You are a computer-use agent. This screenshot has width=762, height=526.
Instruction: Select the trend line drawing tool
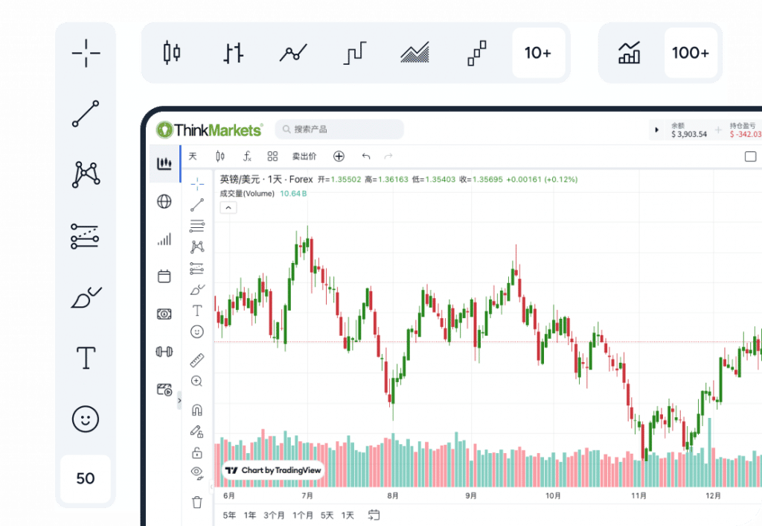pyautogui.click(x=196, y=203)
